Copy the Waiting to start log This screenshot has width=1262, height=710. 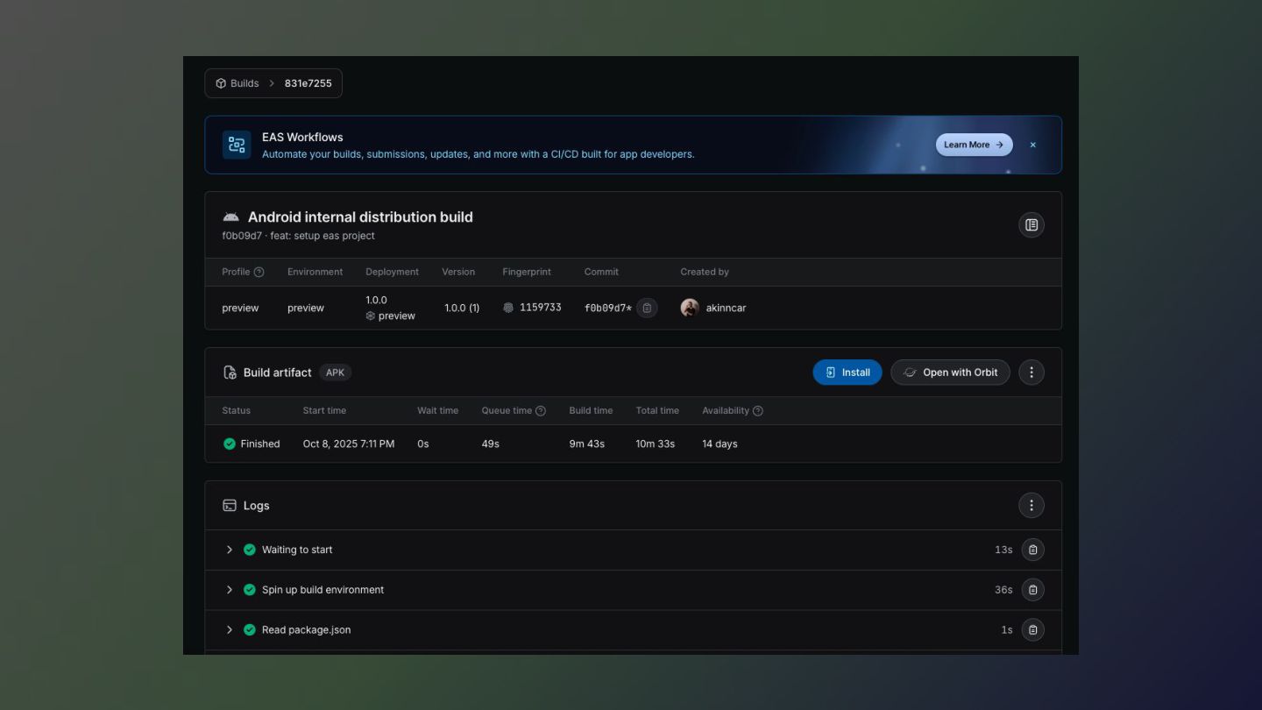[x=1032, y=550]
